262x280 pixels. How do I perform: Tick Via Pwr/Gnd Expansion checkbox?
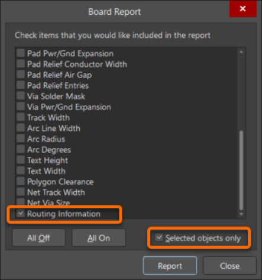coord(21,107)
